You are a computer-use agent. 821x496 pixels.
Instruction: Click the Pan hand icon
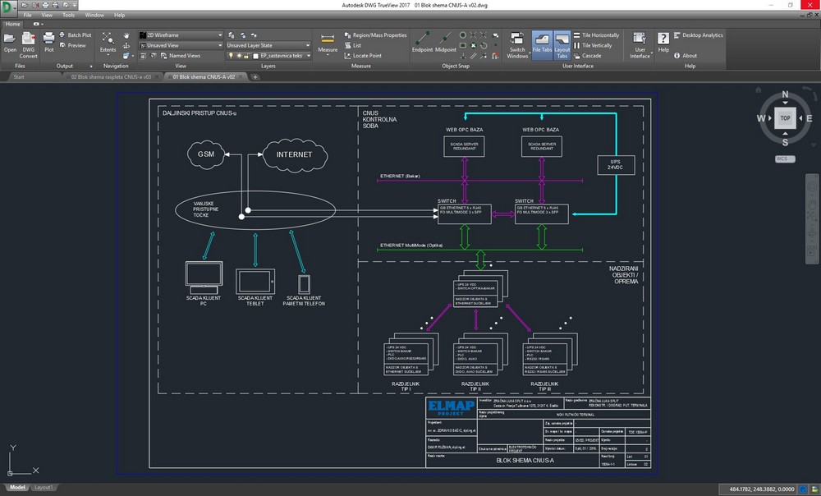126,35
